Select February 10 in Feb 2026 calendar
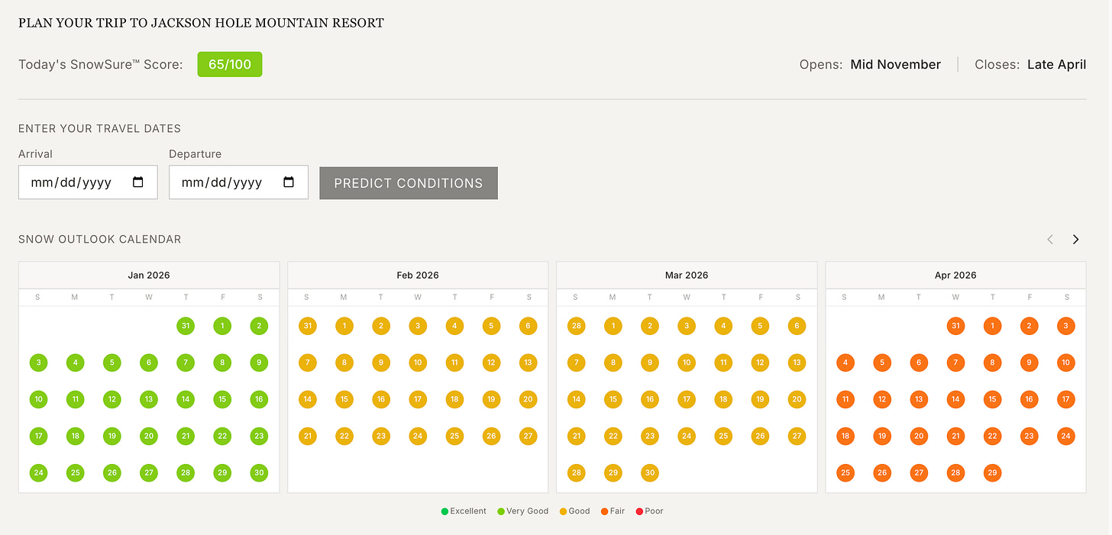Viewport: 1112px width, 535px height. [x=418, y=363]
